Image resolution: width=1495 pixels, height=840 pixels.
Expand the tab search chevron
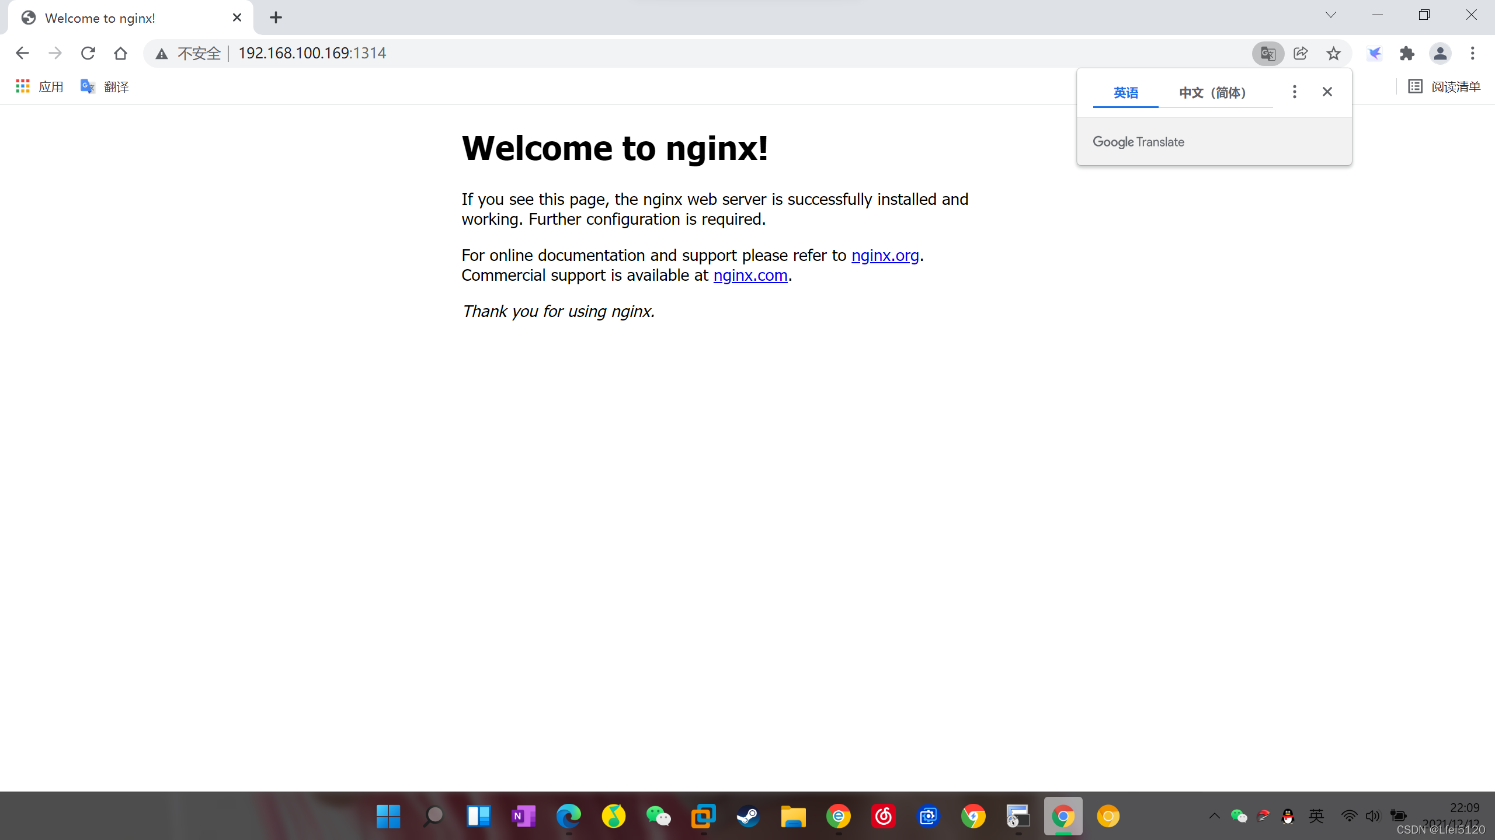(x=1330, y=15)
